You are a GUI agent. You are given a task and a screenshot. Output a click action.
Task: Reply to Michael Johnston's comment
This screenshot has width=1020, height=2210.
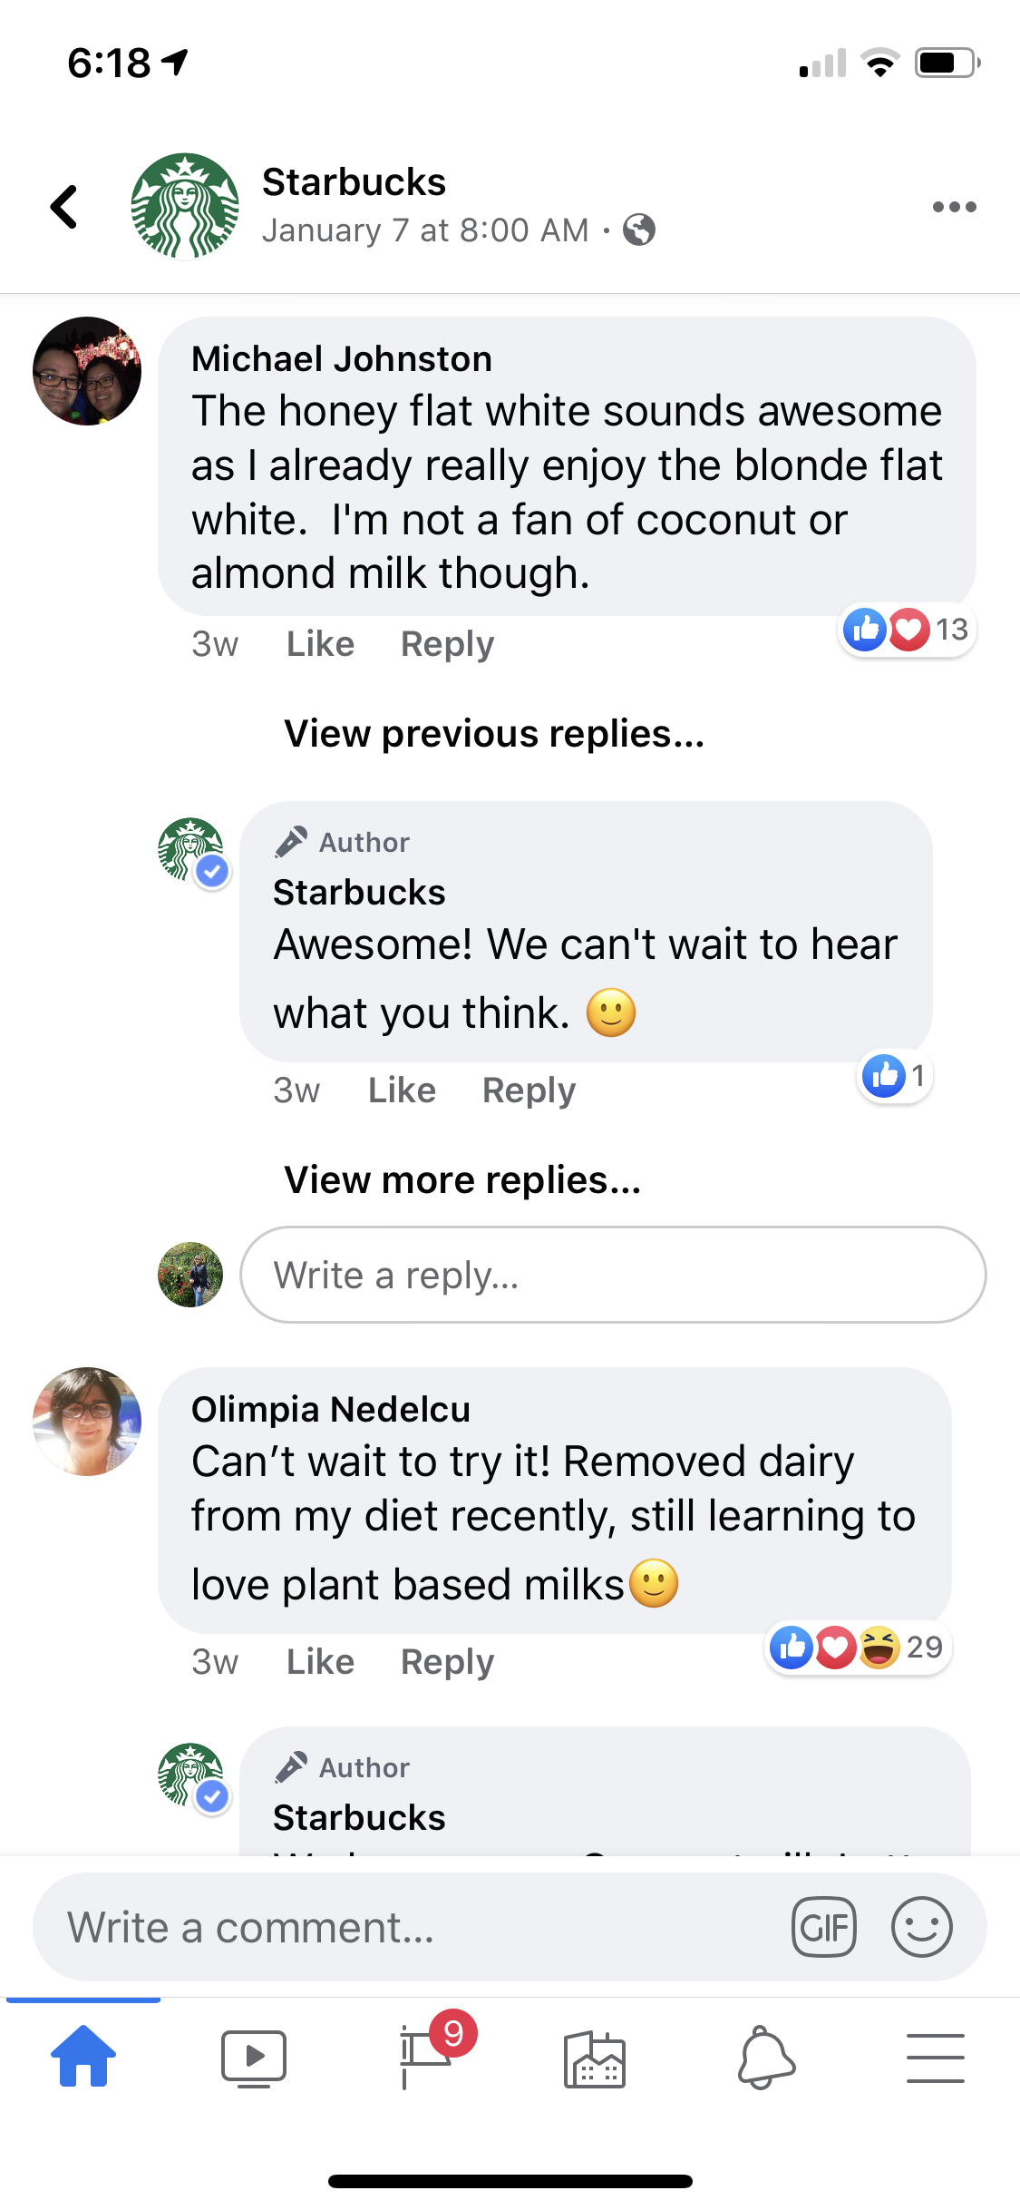coord(447,644)
